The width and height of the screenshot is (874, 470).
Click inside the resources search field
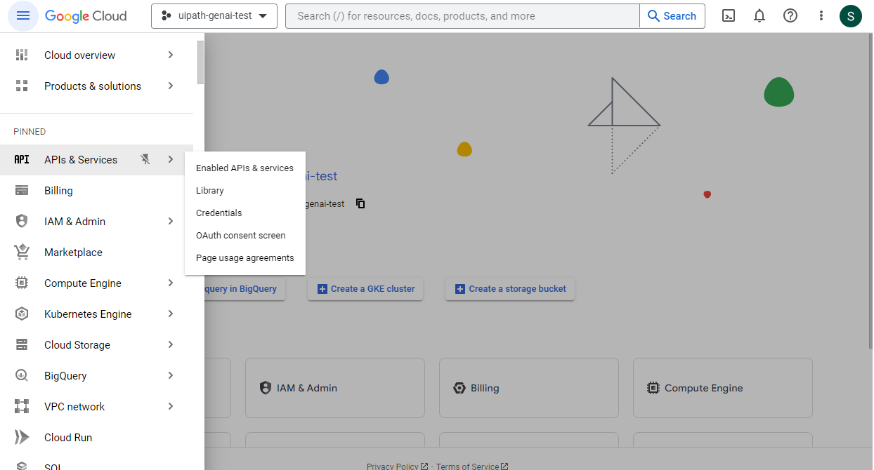[462, 15]
